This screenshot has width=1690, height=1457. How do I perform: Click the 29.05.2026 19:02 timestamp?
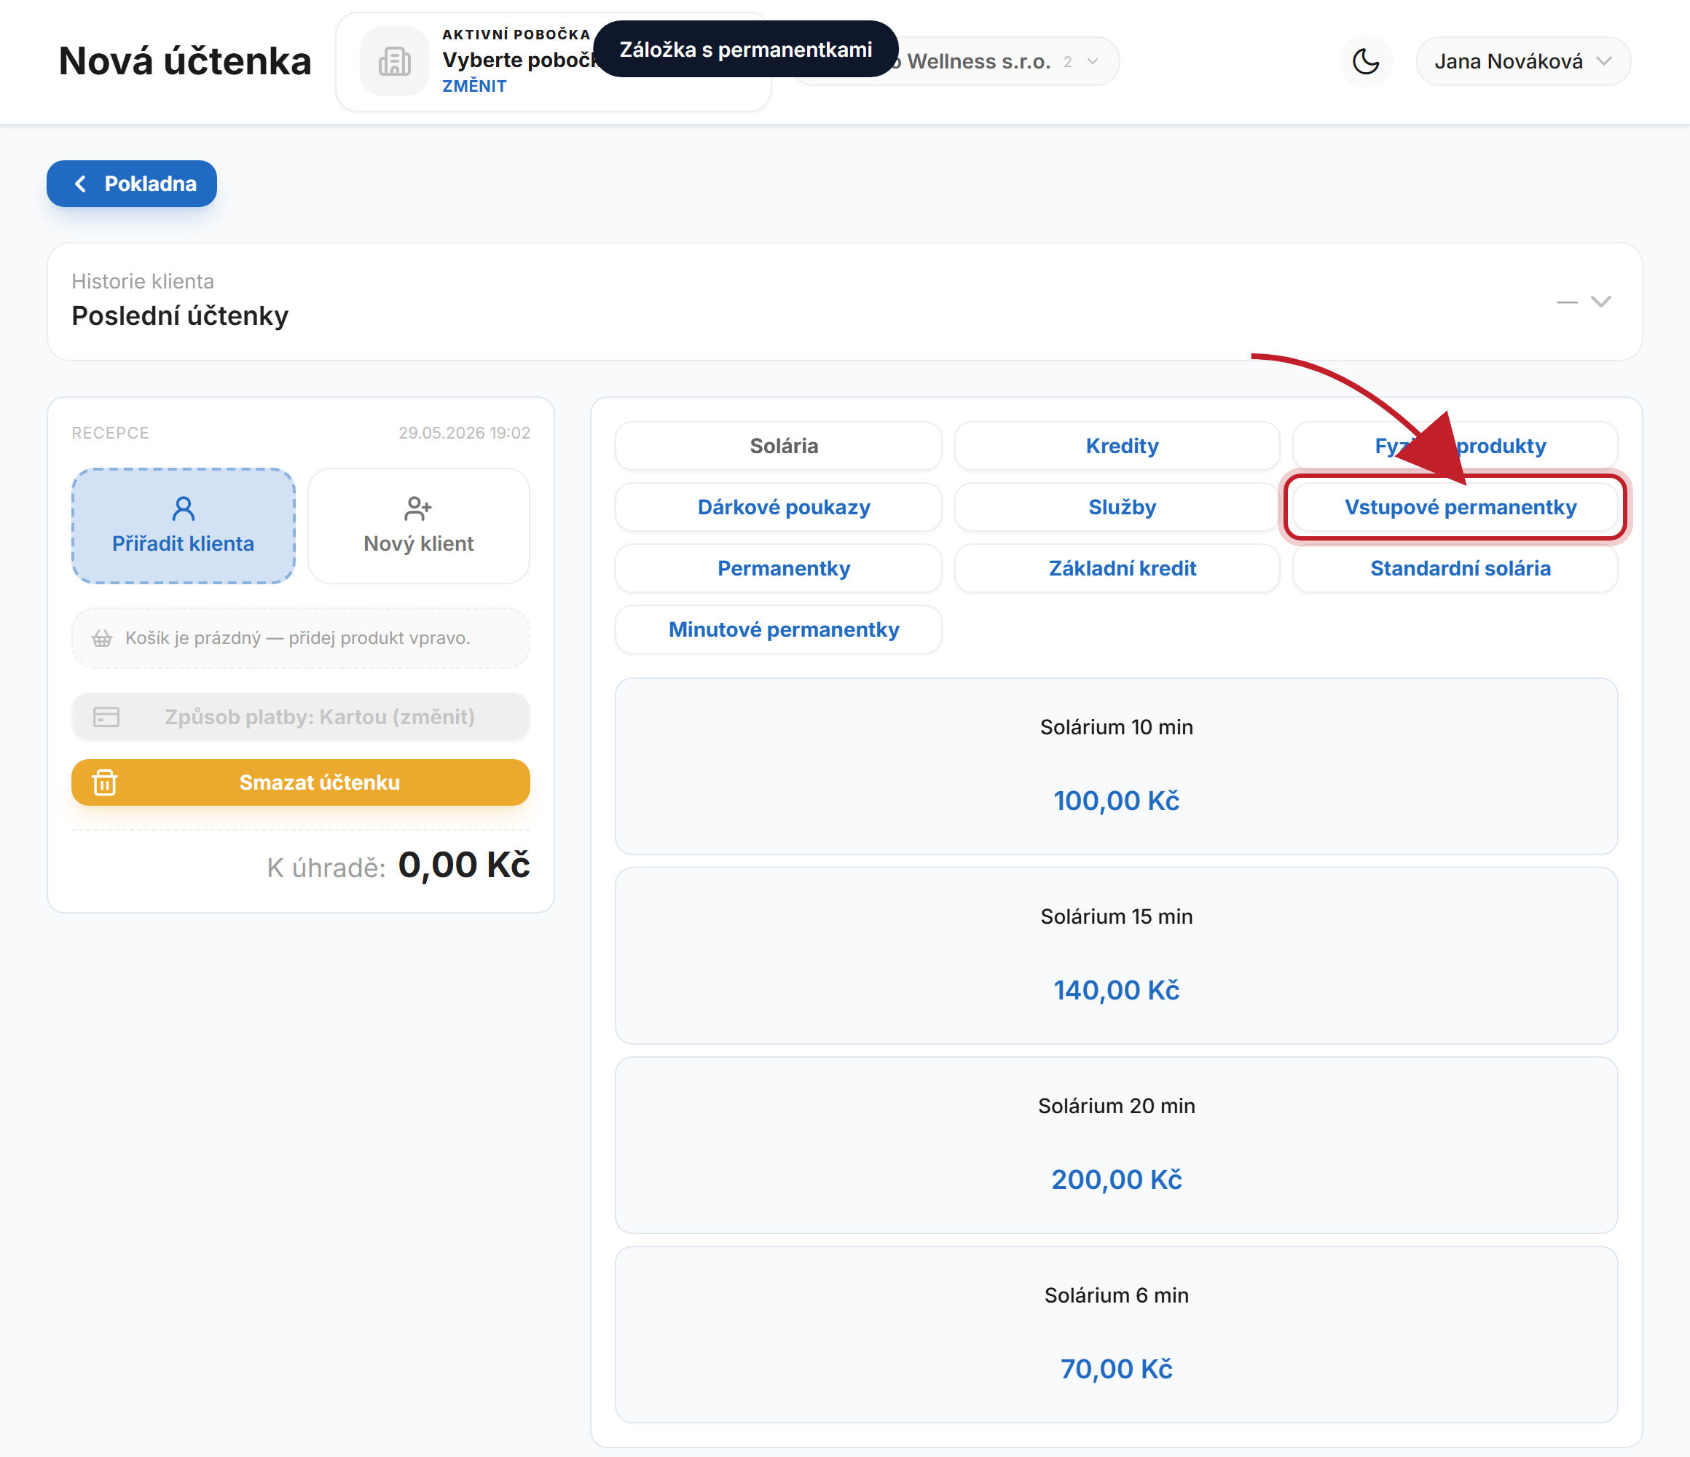pyautogui.click(x=464, y=433)
